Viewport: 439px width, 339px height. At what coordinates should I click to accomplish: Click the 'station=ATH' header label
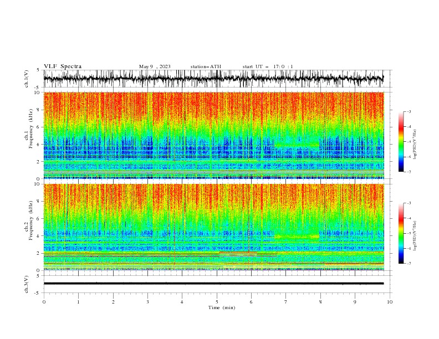pos(206,66)
